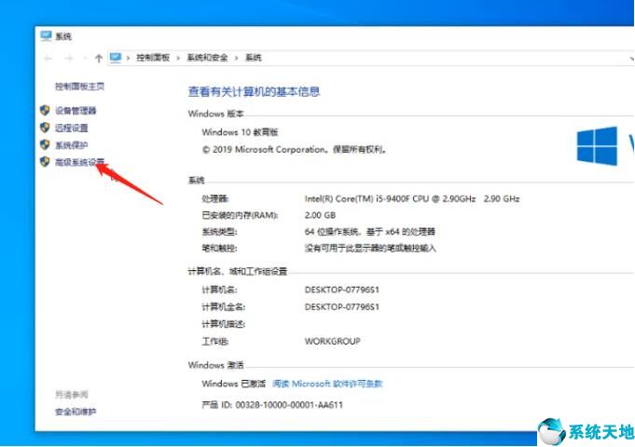Click the 产品 ID 00328-10000-00001-AA611 line
The height and width of the screenshot is (447, 635).
pyautogui.click(x=272, y=404)
